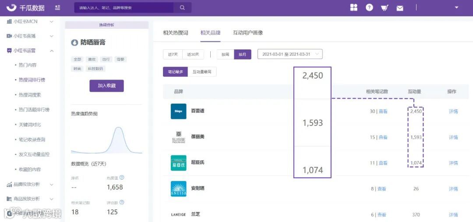Open the date range picker 2021-03-01 至 2021-03-31
473x222 pixels.
(x=290, y=54)
